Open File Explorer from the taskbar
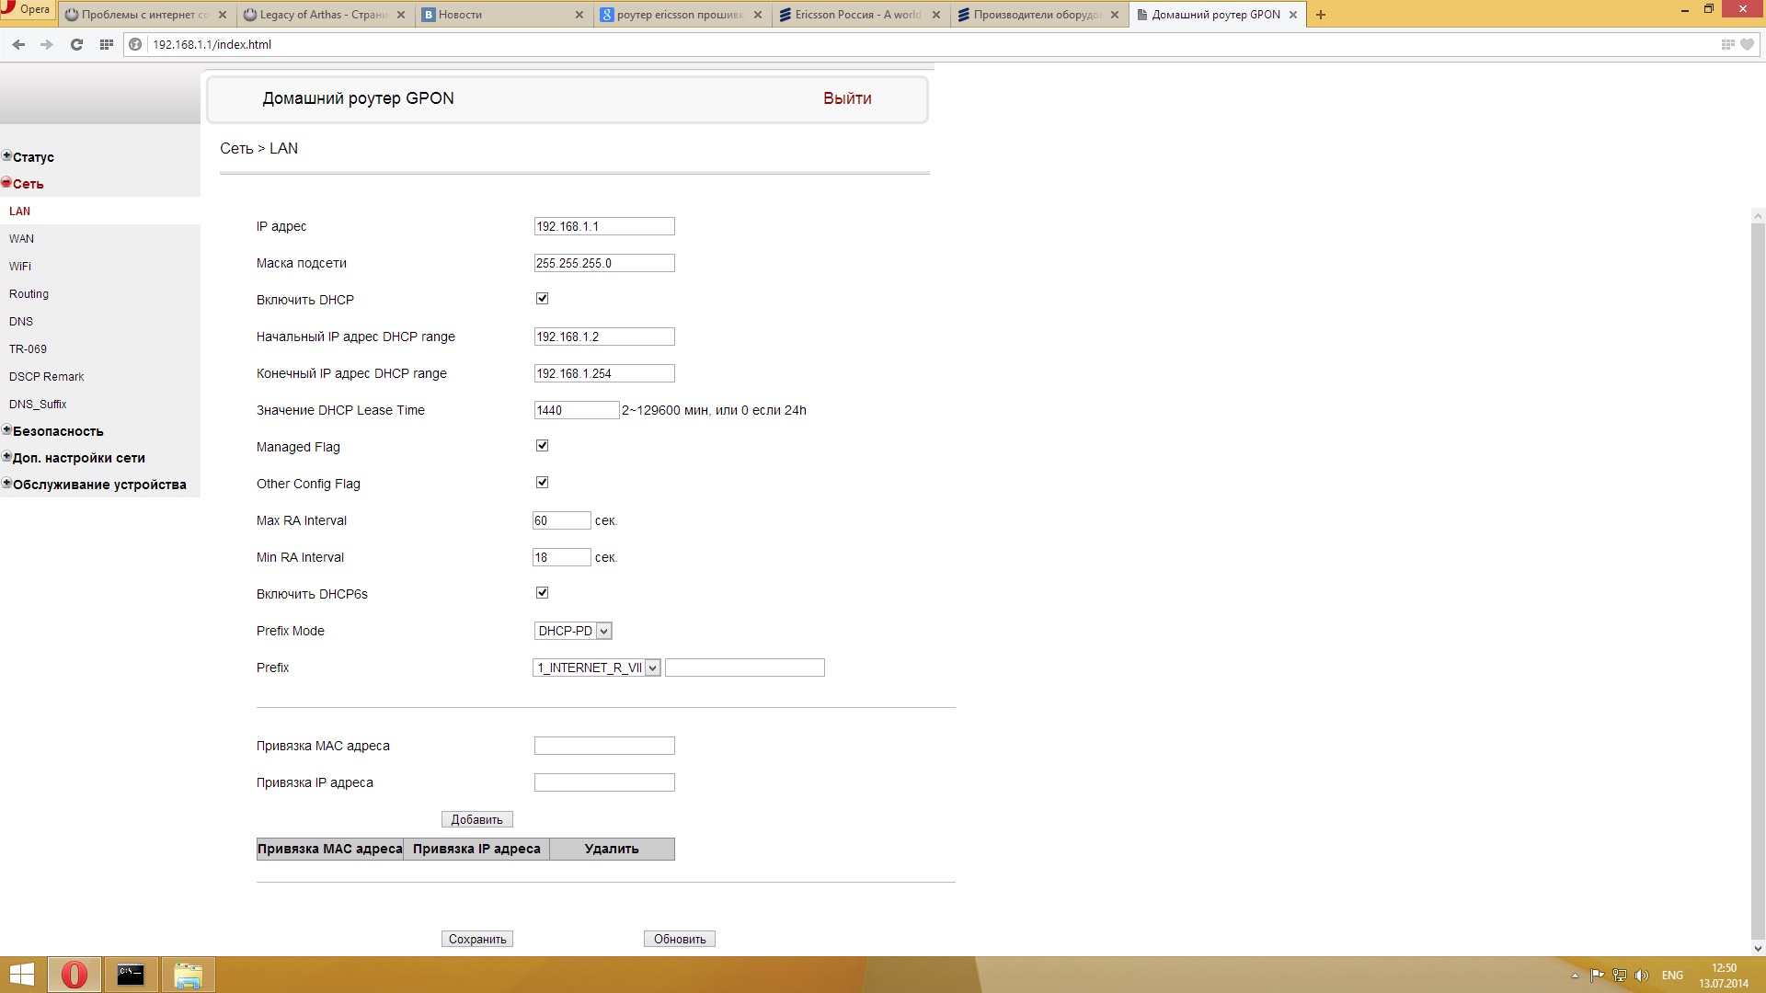 (188, 975)
